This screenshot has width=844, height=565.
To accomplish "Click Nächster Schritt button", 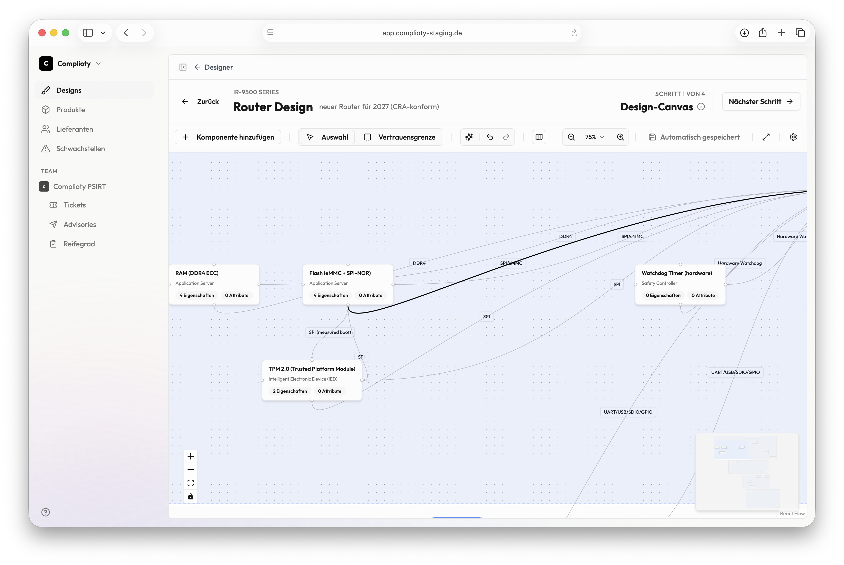I will (761, 102).
